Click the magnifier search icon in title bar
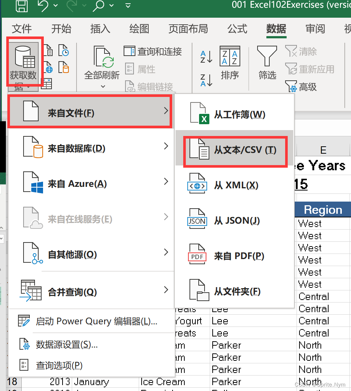 pos(98,6)
